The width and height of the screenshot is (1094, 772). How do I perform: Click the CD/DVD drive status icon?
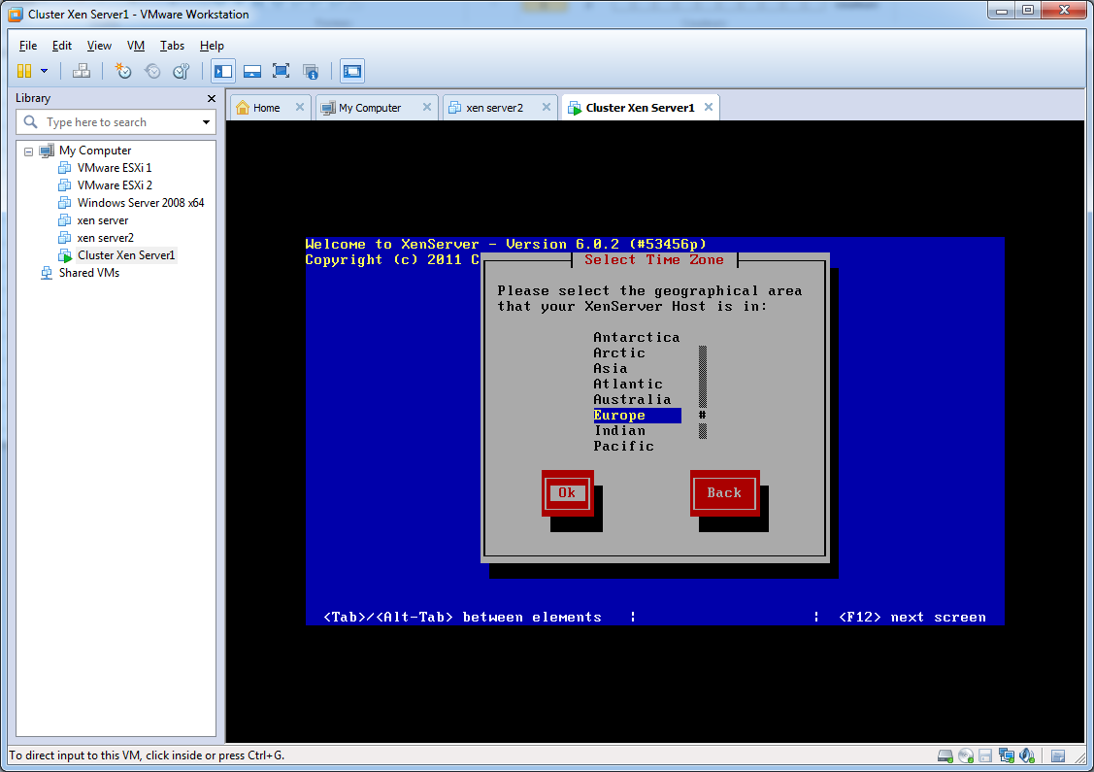(965, 755)
